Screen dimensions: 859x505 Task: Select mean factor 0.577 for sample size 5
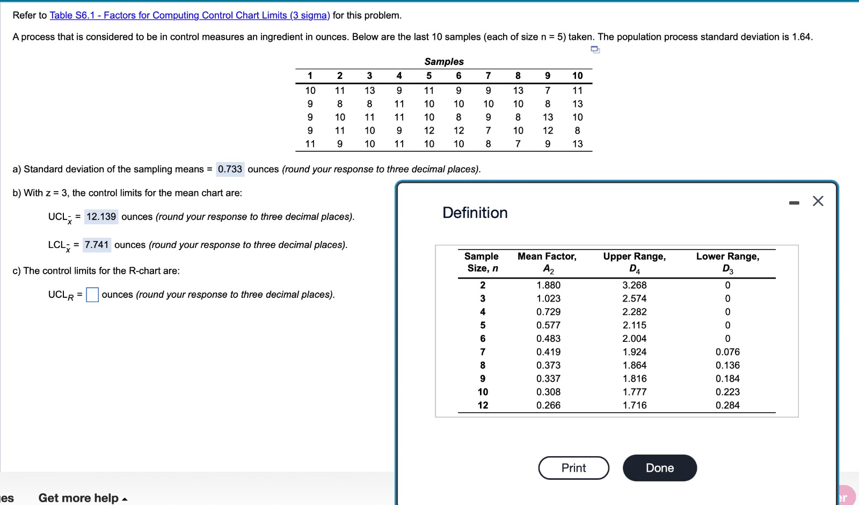(548, 325)
